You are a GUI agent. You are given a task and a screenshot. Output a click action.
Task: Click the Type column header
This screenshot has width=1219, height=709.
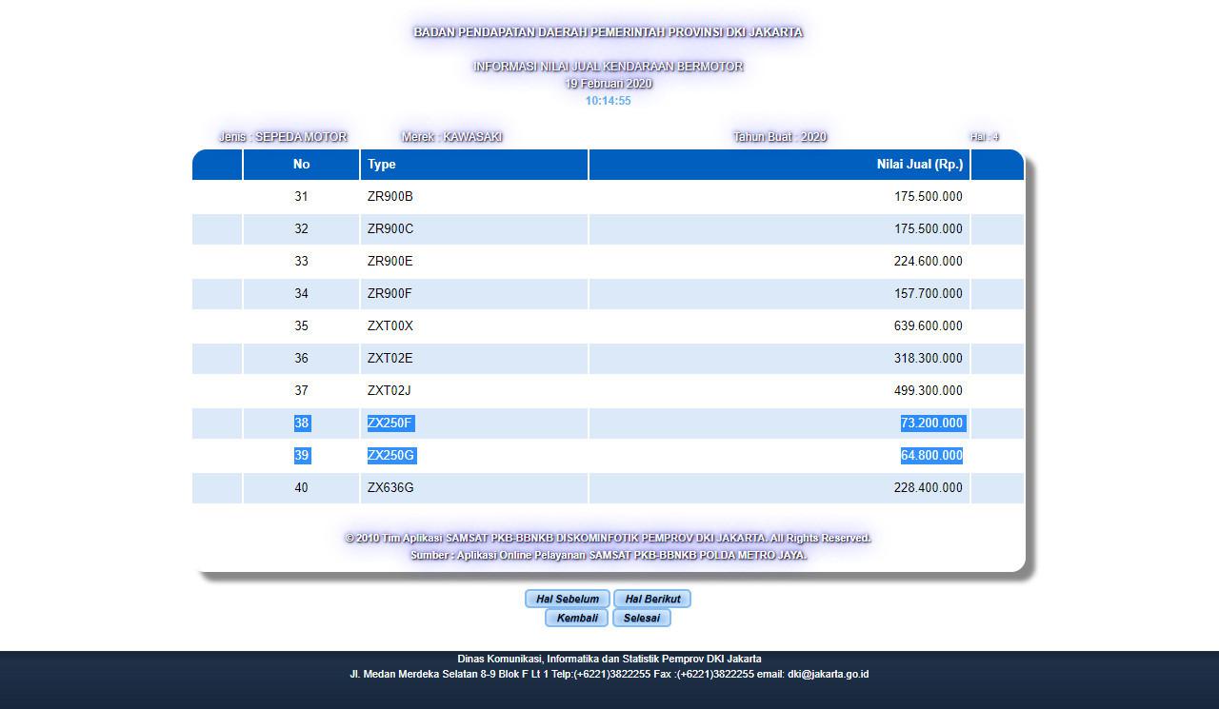click(474, 165)
